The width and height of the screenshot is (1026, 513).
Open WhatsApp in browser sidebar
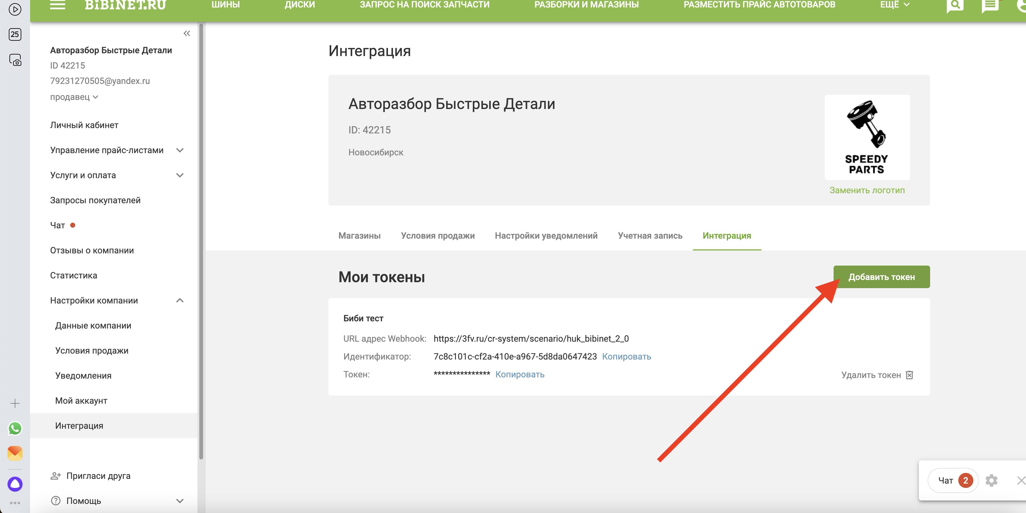click(x=15, y=428)
